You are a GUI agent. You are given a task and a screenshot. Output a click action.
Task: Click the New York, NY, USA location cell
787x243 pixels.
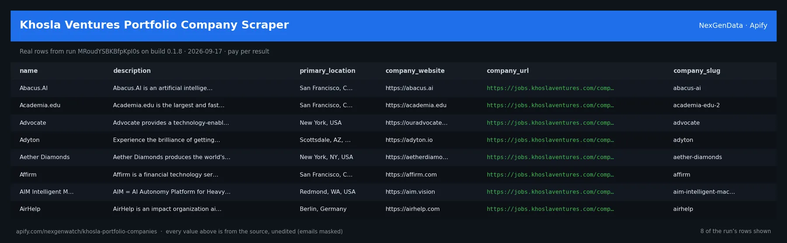326,157
